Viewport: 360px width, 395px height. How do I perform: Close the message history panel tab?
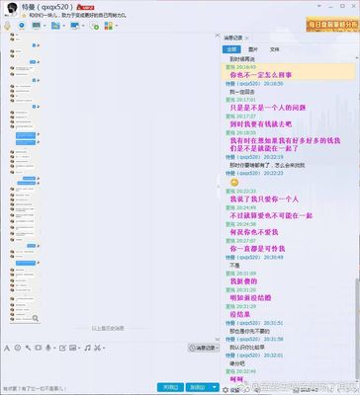point(247,39)
